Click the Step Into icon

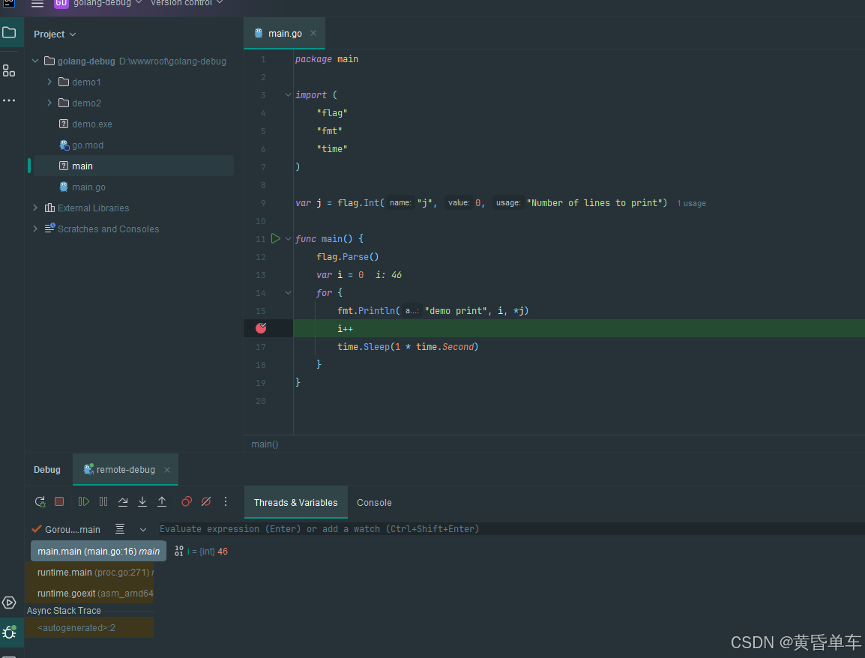pos(142,501)
